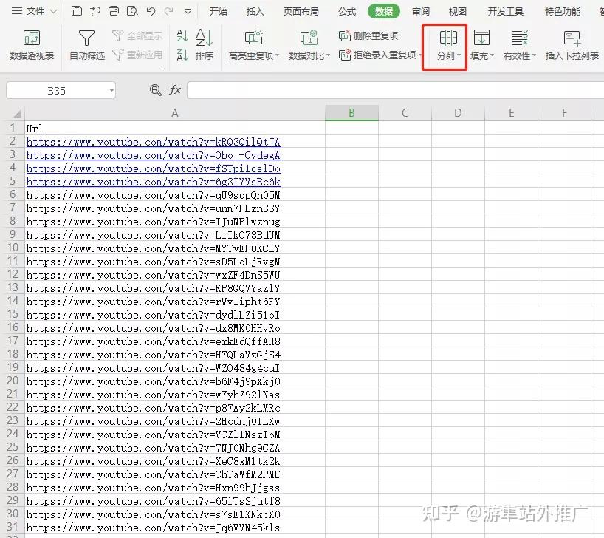Click the 有效性 data validation icon
The height and width of the screenshot is (538, 604).
[519, 38]
